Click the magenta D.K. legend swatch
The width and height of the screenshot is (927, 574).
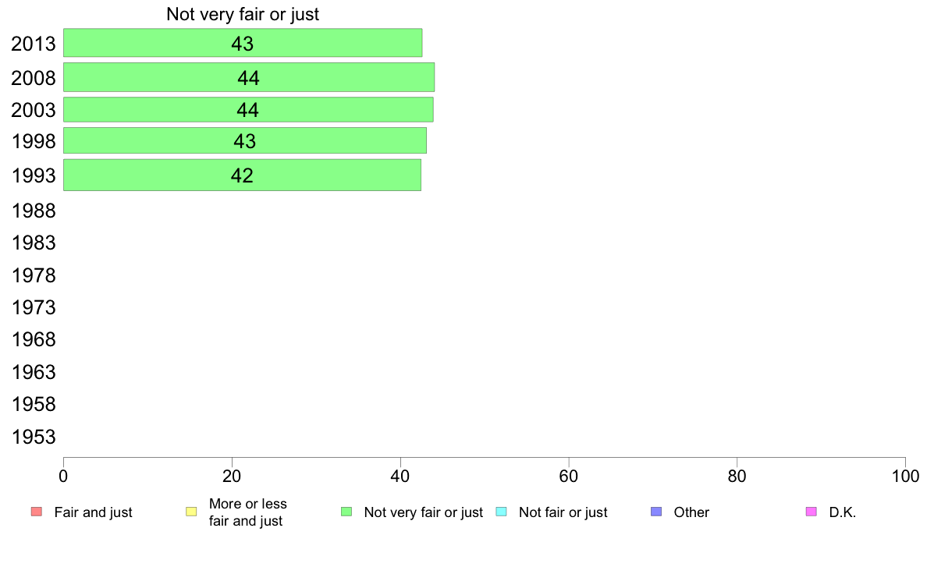812,512
